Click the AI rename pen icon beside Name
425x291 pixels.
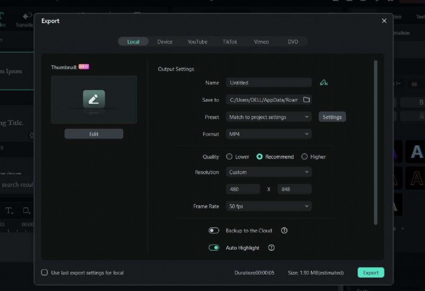pyautogui.click(x=324, y=83)
